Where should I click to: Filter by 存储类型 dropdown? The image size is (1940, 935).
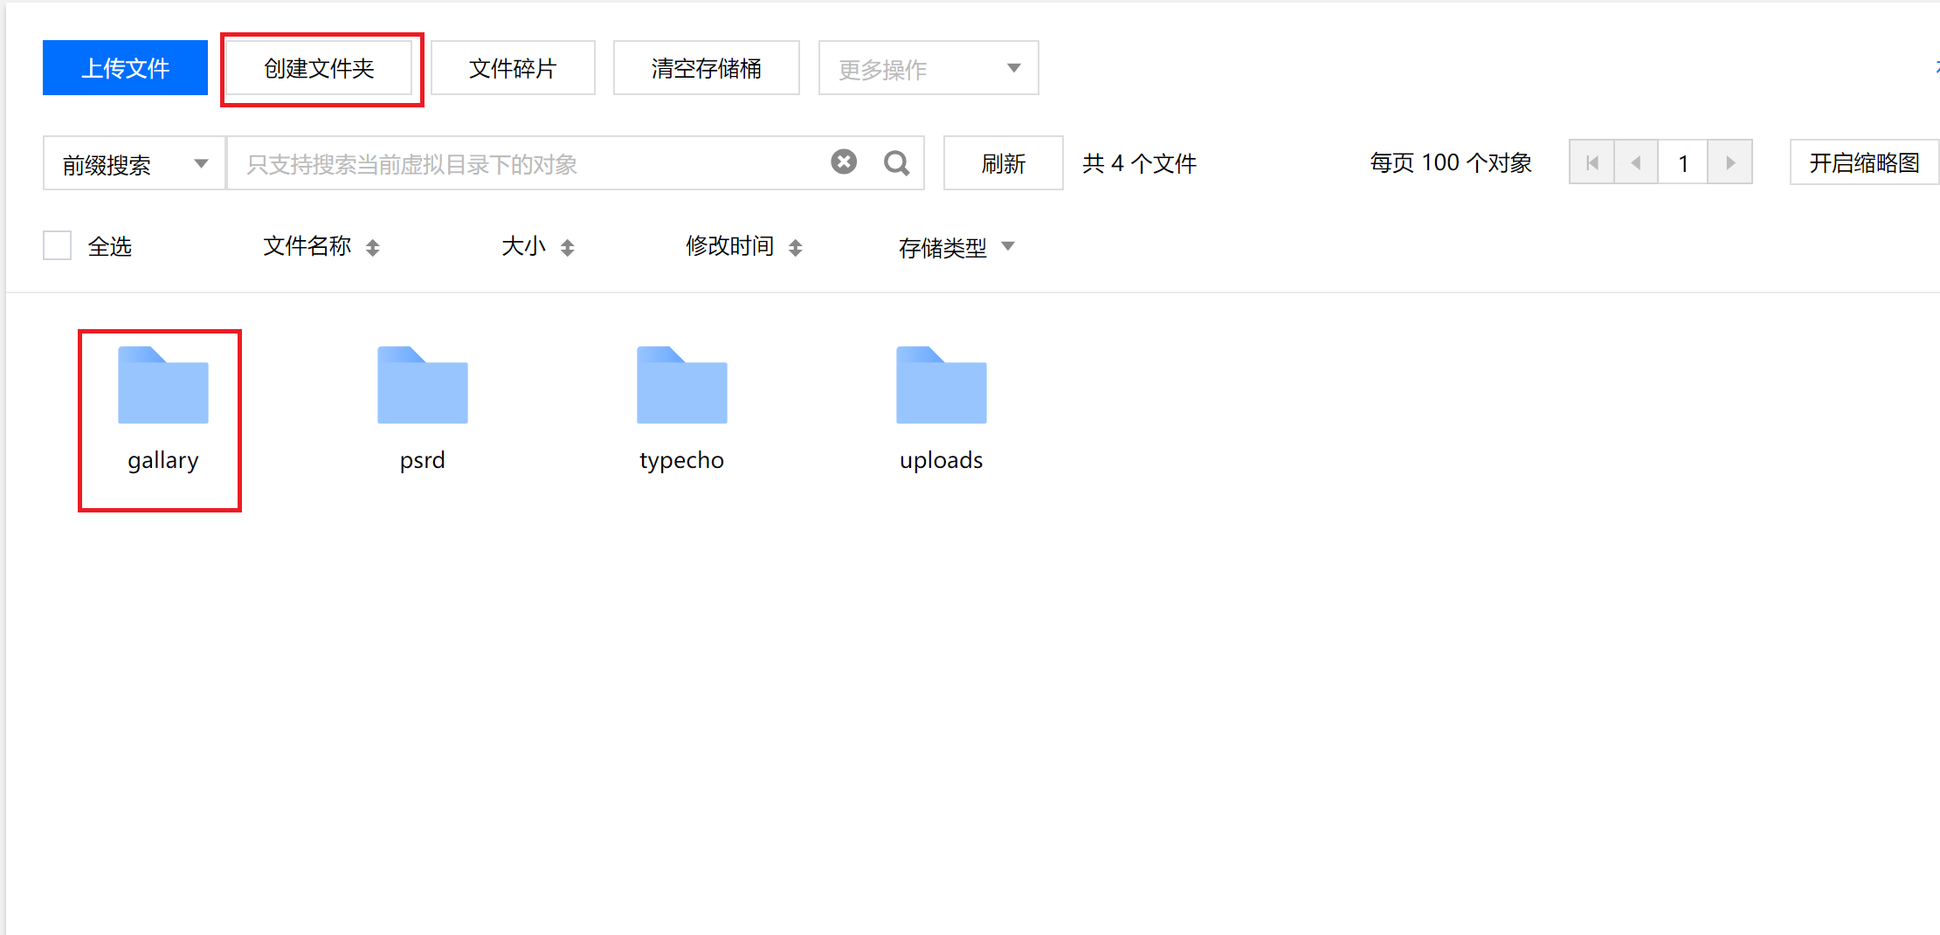(x=956, y=247)
